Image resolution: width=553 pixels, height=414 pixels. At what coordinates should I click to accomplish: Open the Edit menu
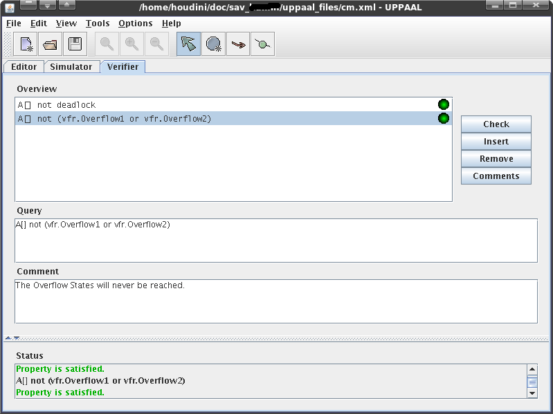[39, 23]
